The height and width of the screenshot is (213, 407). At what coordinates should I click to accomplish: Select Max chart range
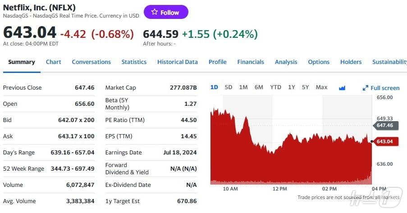point(321,87)
